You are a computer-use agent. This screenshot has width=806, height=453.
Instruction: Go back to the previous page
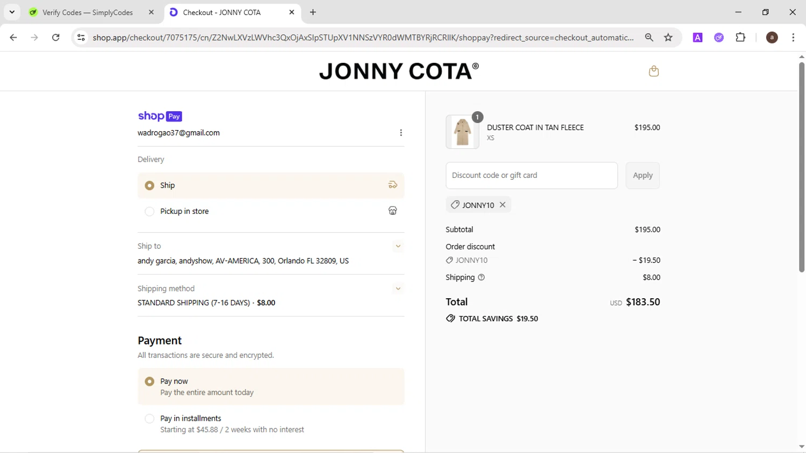13,37
